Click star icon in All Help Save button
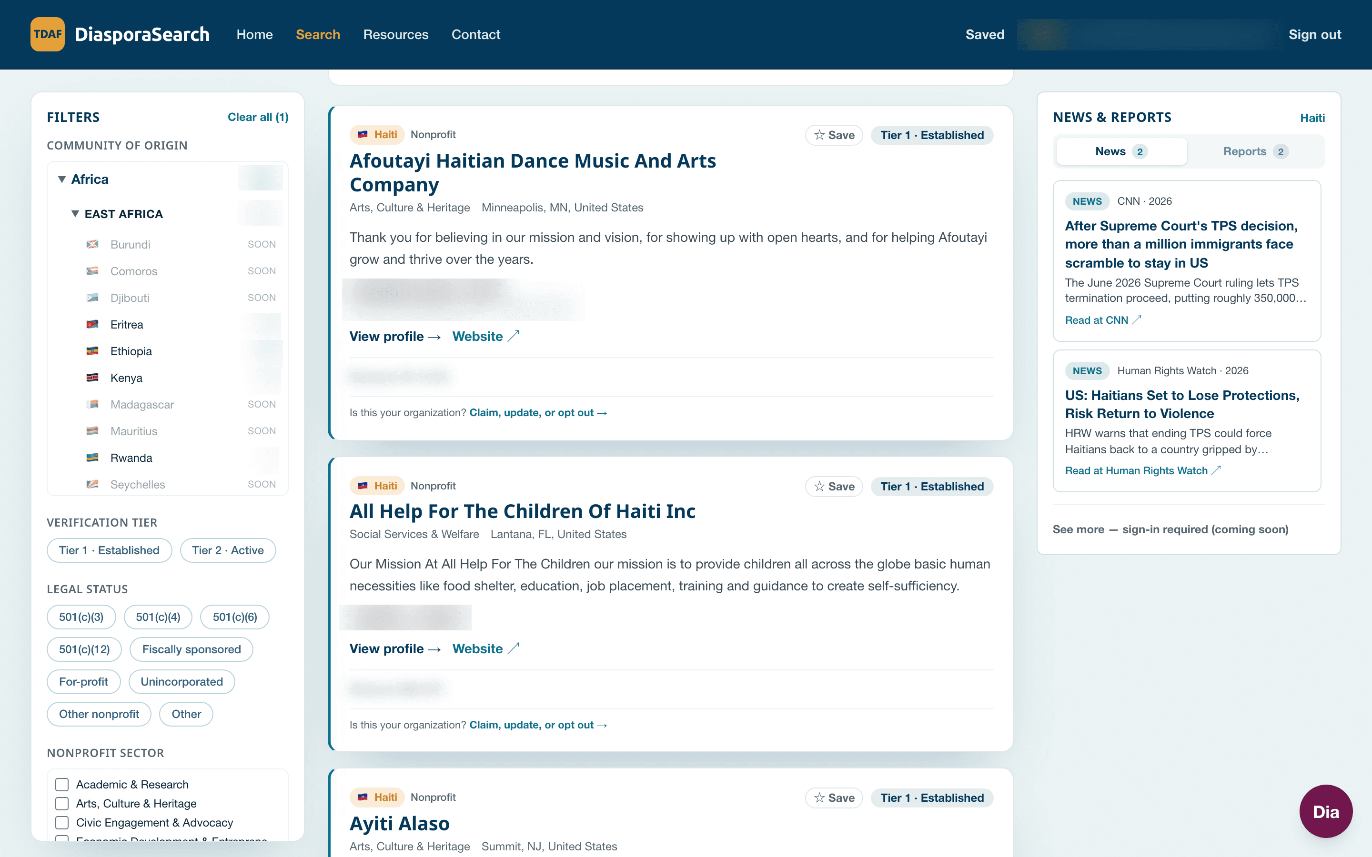 [819, 486]
